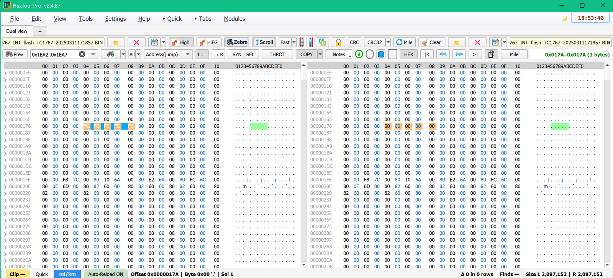This screenshot has height=278, width=613.
Task: Toggle Auto-Reload ON in status bar
Action: (106, 274)
